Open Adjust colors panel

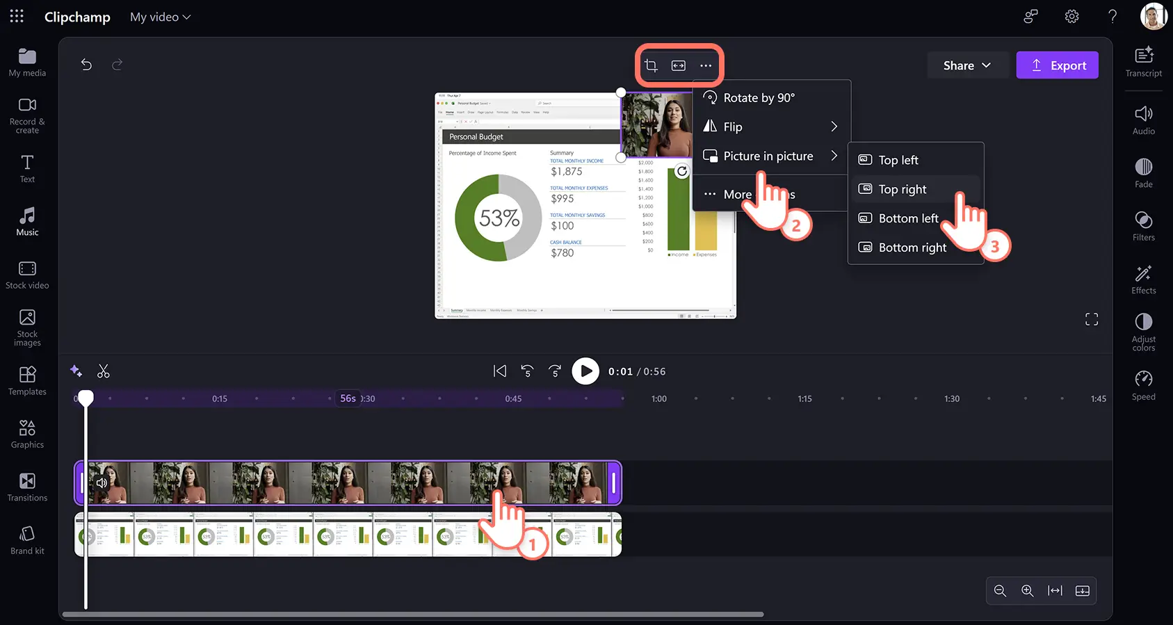pyautogui.click(x=1143, y=332)
